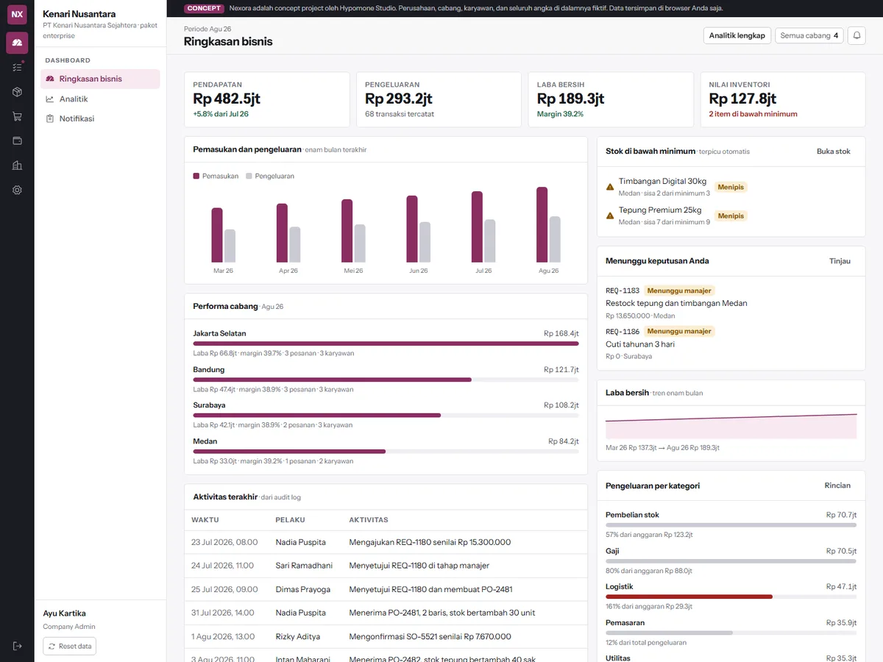This screenshot has width=883, height=662.
Task: Click Buka stok link
Action: (x=833, y=151)
